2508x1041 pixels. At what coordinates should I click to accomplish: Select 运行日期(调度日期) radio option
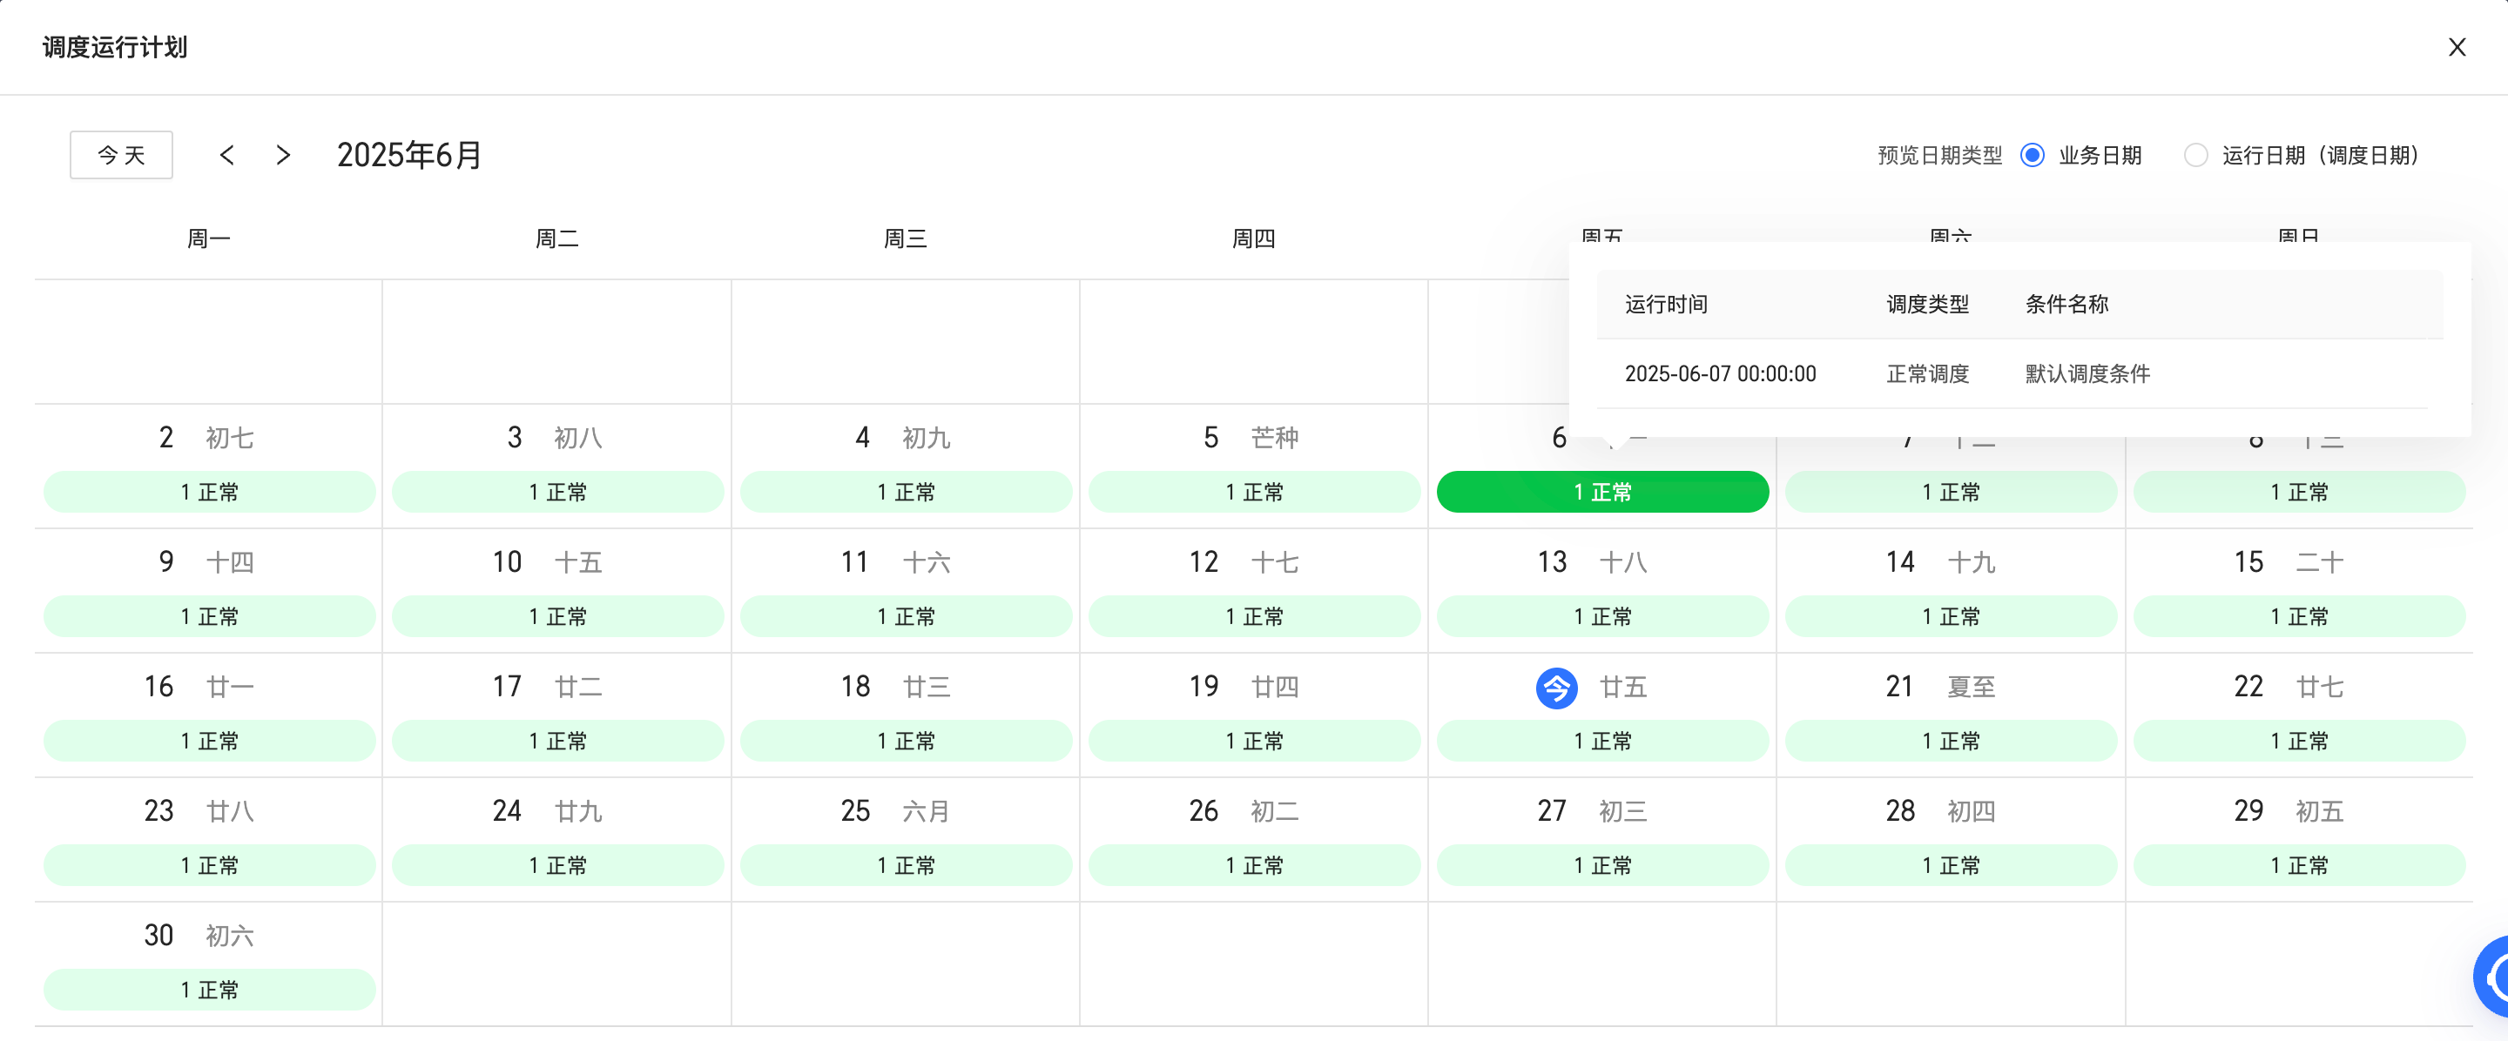[2194, 155]
